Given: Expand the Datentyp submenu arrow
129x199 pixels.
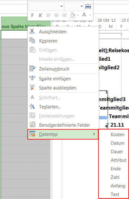Looking at the screenshot, I should pos(94,134).
